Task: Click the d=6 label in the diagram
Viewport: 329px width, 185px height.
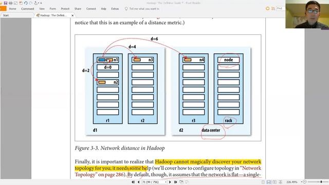Action: coord(154,39)
